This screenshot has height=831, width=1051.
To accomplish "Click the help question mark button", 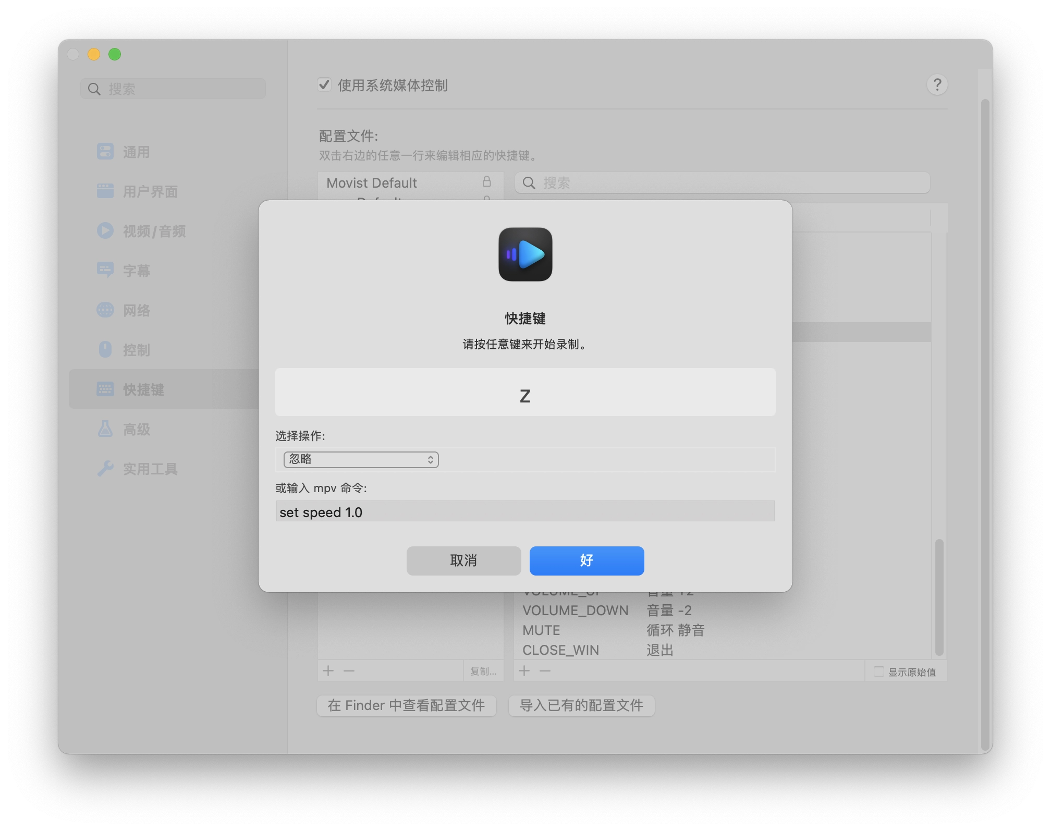I will pos(937,84).
